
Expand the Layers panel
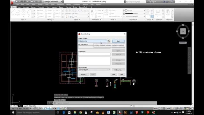77,19
